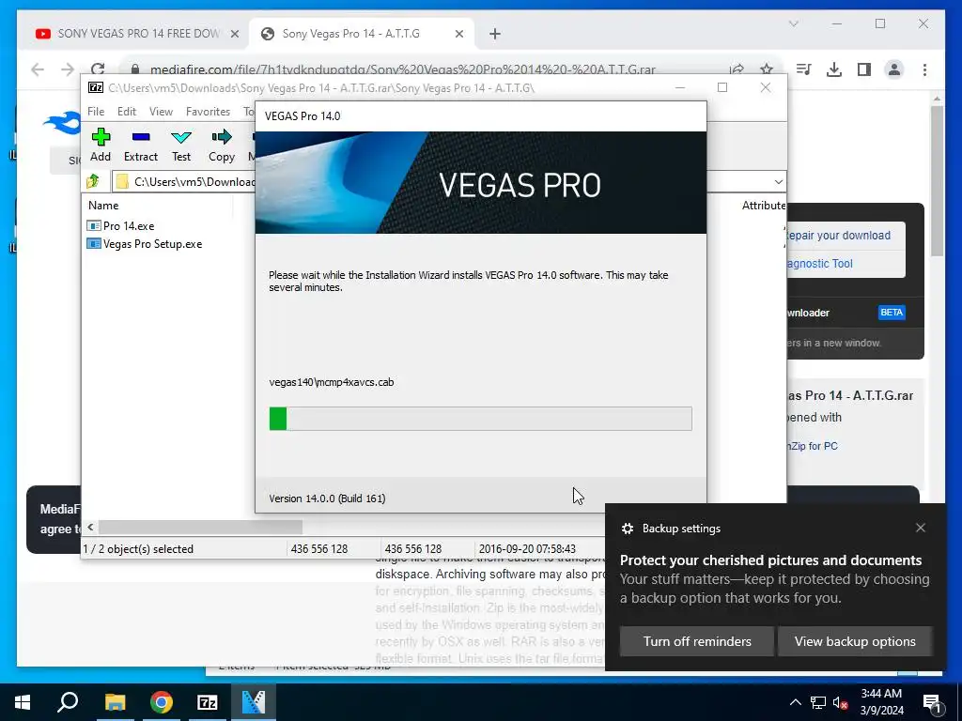Viewport: 962px width, 721px height.
Task: Open the clock showing 3:44 AM
Action: [x=881, y=702]
